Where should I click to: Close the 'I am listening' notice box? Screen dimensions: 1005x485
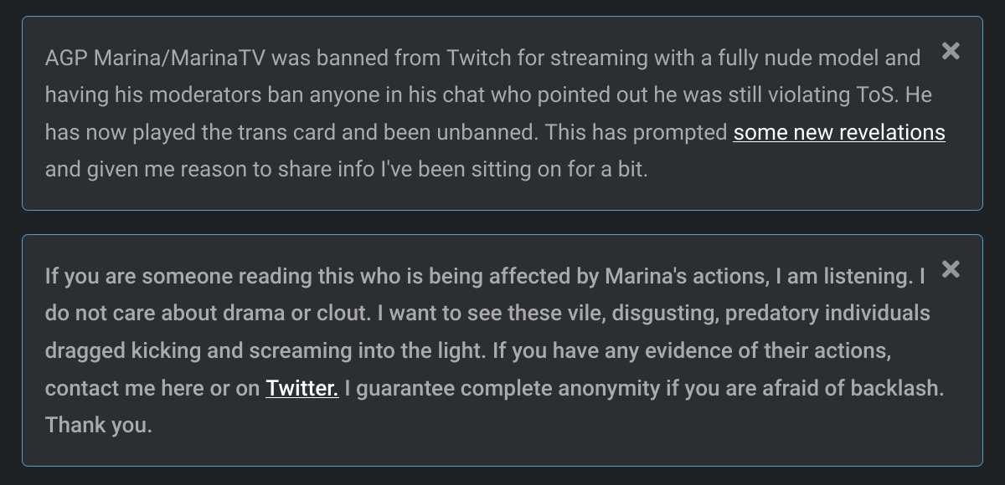(x=951, y=269)
